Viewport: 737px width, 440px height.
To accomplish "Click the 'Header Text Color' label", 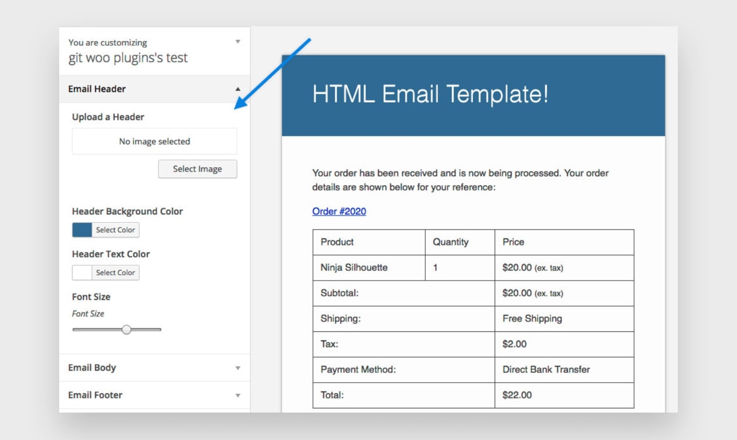I will click(x=111, y=254).
